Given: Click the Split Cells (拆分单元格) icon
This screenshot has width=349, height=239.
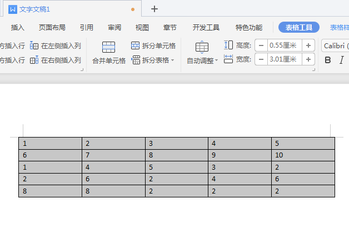Looking at the screenshot, I should (x=136, y=45).
